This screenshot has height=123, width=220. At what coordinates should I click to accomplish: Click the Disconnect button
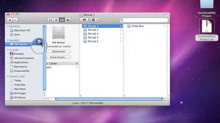pyautogui.click(x=58, y=52)
